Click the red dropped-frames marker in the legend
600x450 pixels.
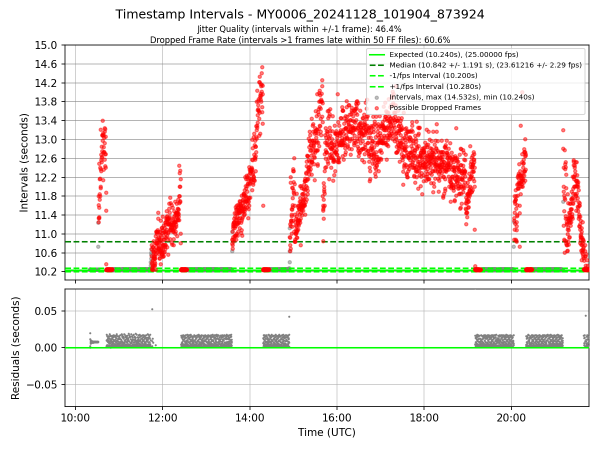tap(377, 107)
